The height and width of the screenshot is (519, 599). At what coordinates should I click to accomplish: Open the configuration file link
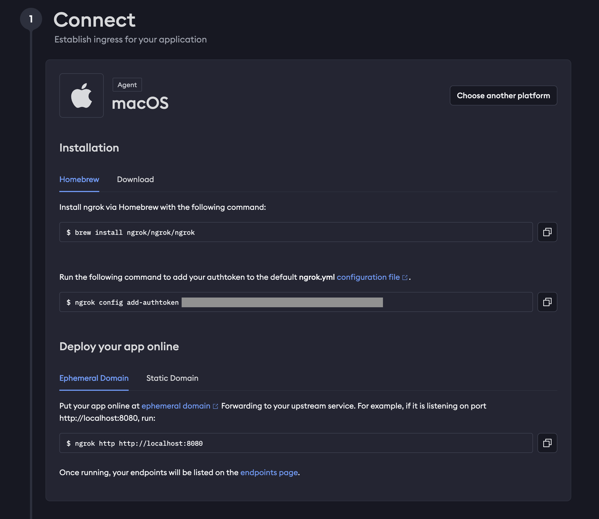pyautogui.click(x=368, y=277)
